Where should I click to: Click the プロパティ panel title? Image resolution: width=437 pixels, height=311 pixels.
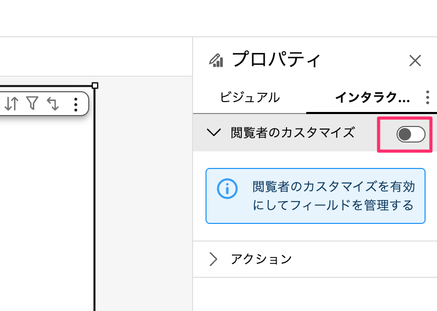pos(277,60)
